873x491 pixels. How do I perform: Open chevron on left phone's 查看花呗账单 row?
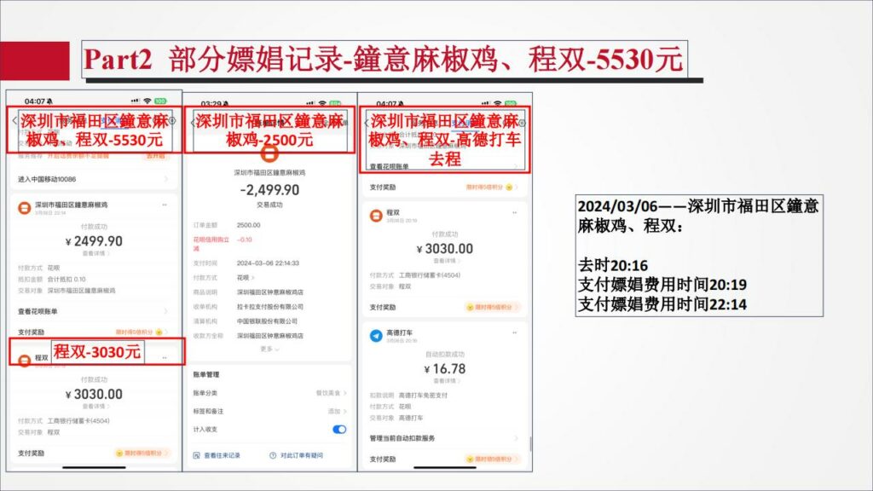click(166, 311)
